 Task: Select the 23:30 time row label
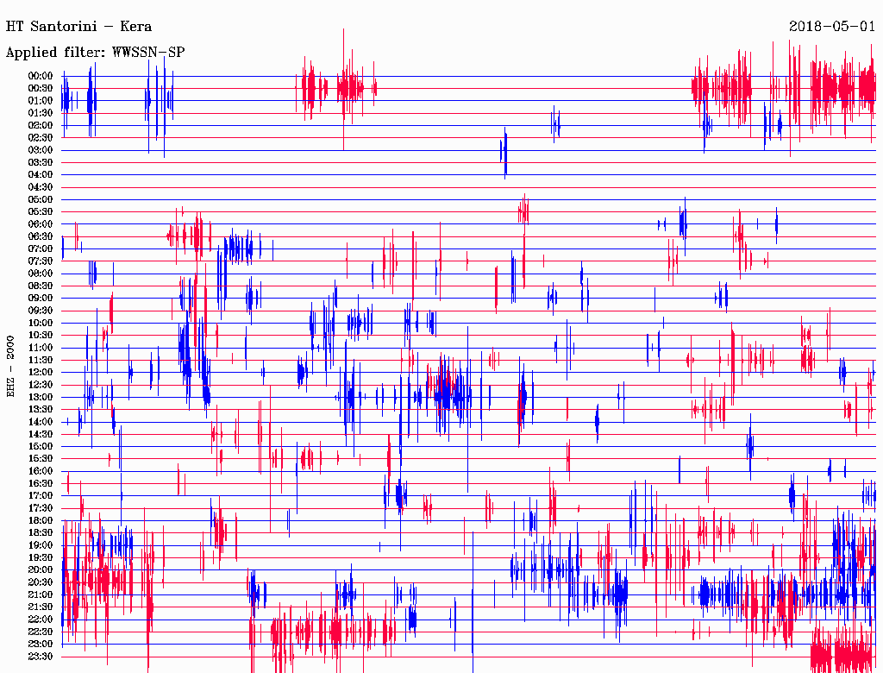coord(41,657)
